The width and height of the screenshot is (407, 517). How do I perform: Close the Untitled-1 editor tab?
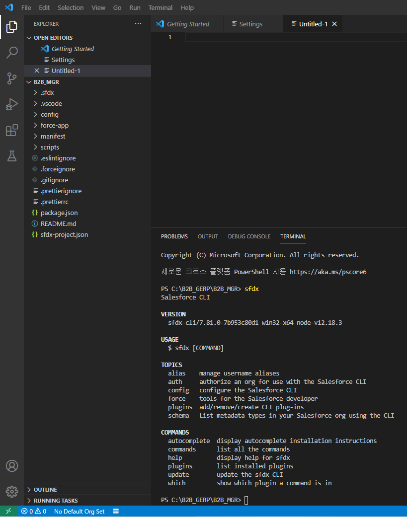(334, 24)
